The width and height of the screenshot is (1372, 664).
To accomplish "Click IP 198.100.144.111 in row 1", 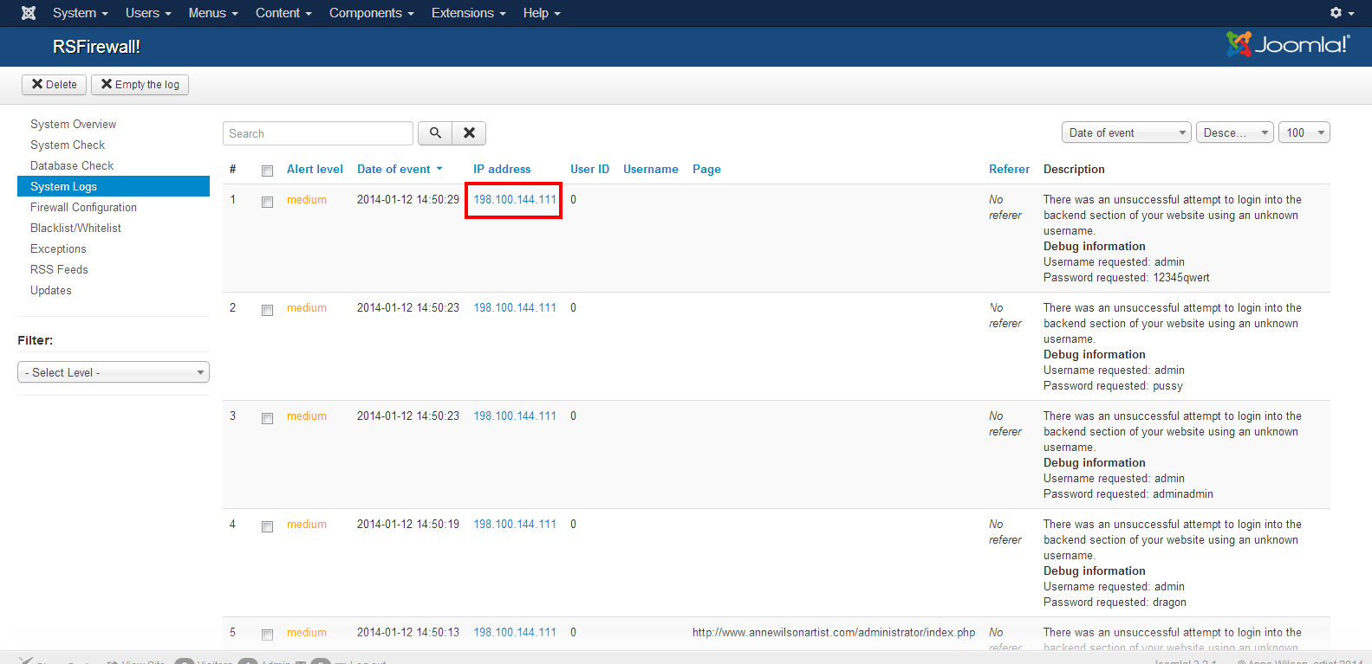I will [x=515, y=199].
